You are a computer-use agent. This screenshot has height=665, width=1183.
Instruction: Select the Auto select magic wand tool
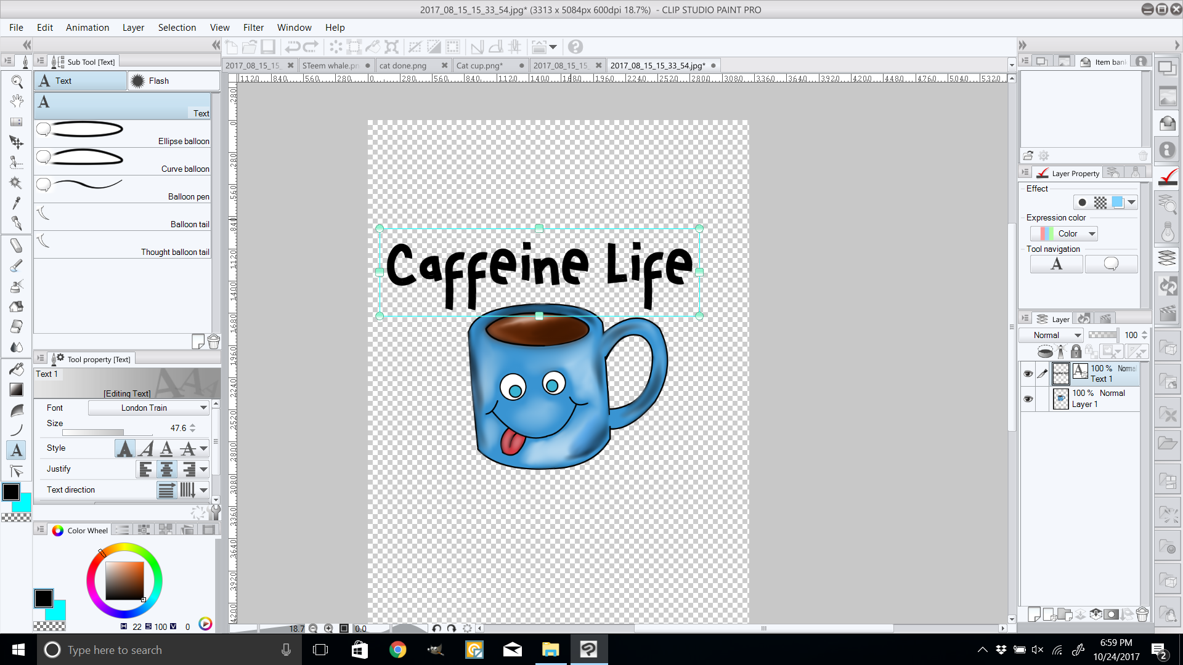[17, 183]
